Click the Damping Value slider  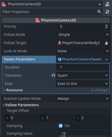click(x=83, y=136)
